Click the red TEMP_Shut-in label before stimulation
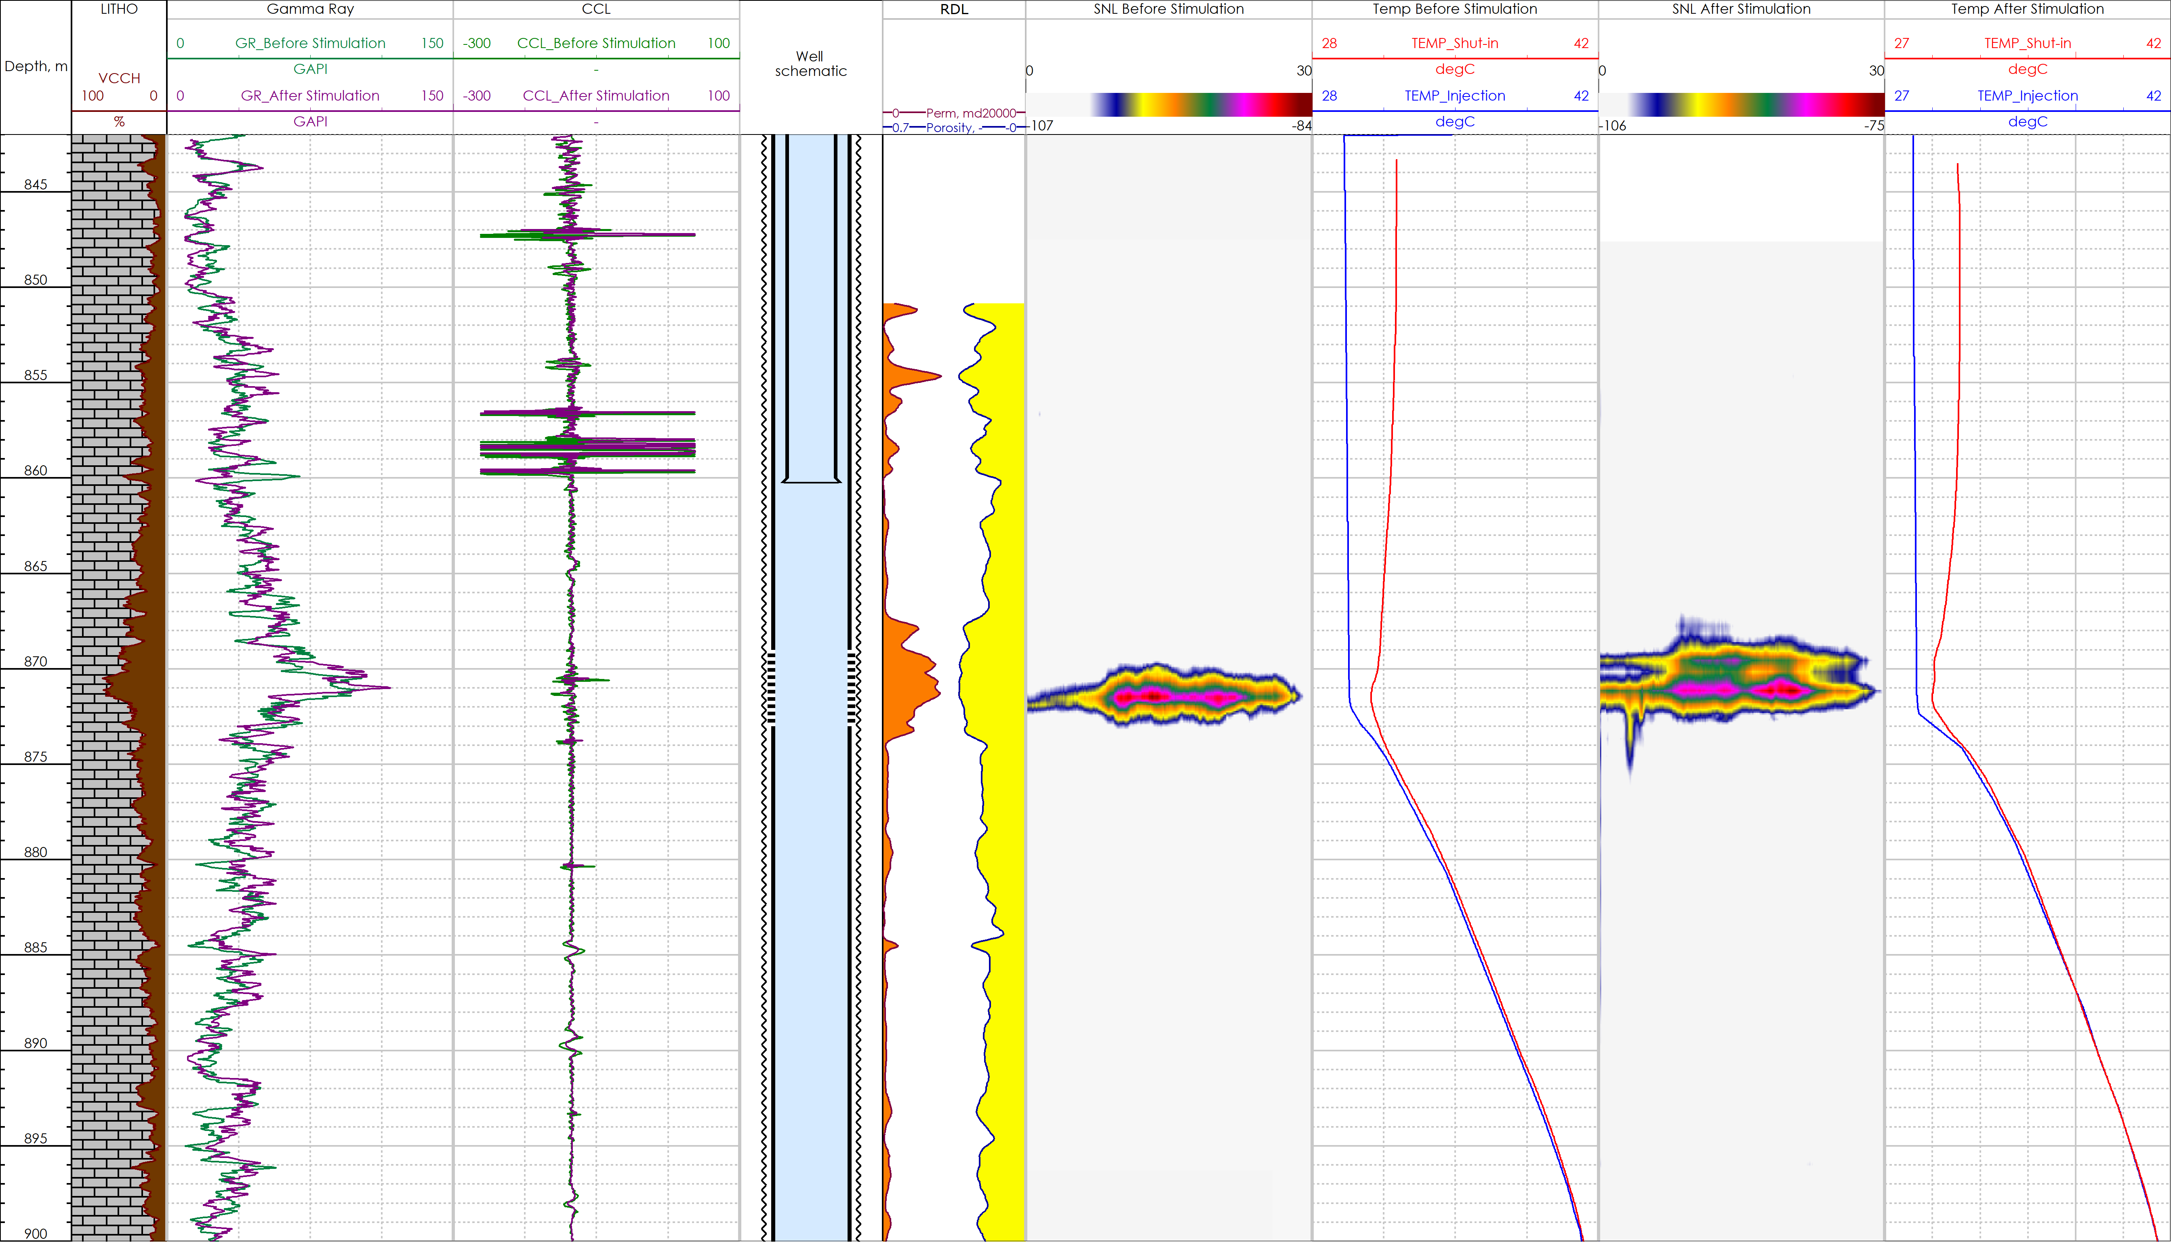This screenshot has width=2171, height=1242. pos(1454,44)
